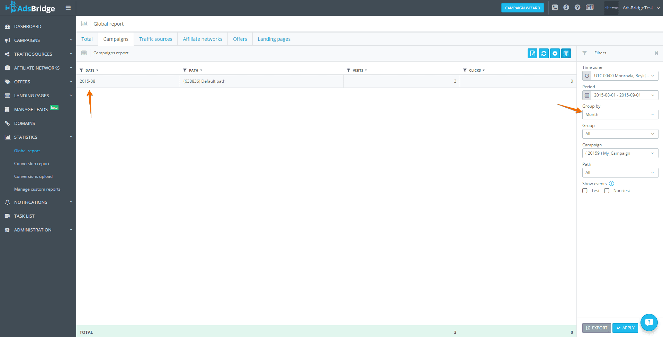Toggle the hamburger sidebar menu
This screenshot has width=663, height=337.
[x=68, y=8]
